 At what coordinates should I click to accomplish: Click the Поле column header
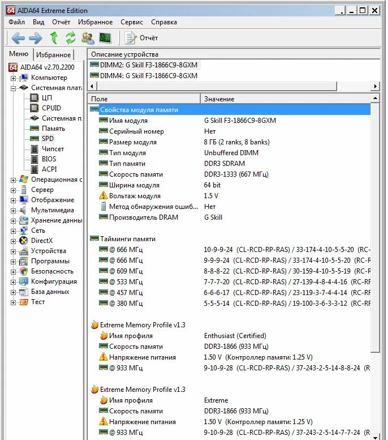point(144,99)
